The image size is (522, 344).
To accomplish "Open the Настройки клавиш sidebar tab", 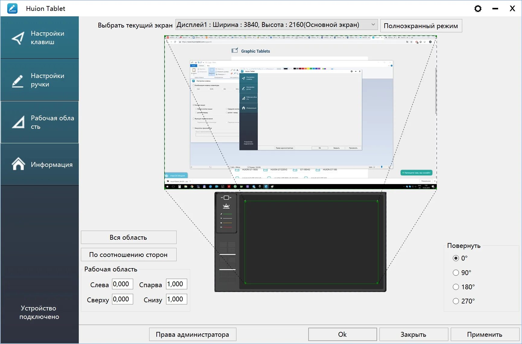I will coord(40,37).
